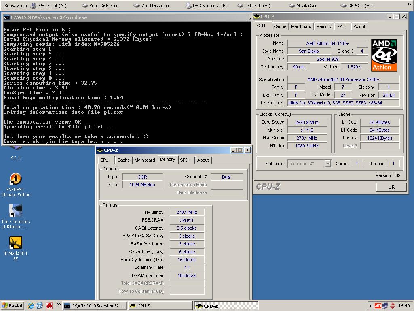This screenshot has height=311, width=414.
Task: Expand the top toolbar overflow chevron
Action: click(x=410, y=5)
